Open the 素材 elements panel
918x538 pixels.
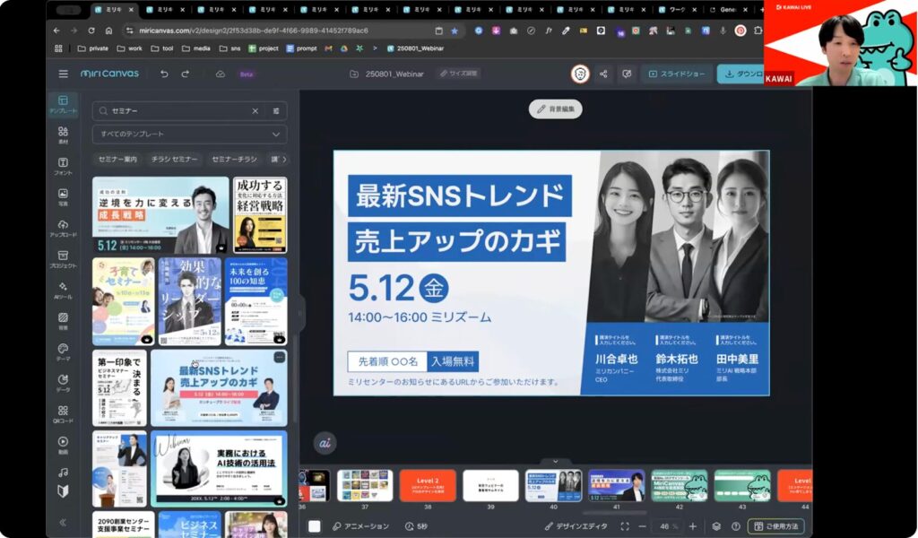pyautogui.click(x=63, y=135)
